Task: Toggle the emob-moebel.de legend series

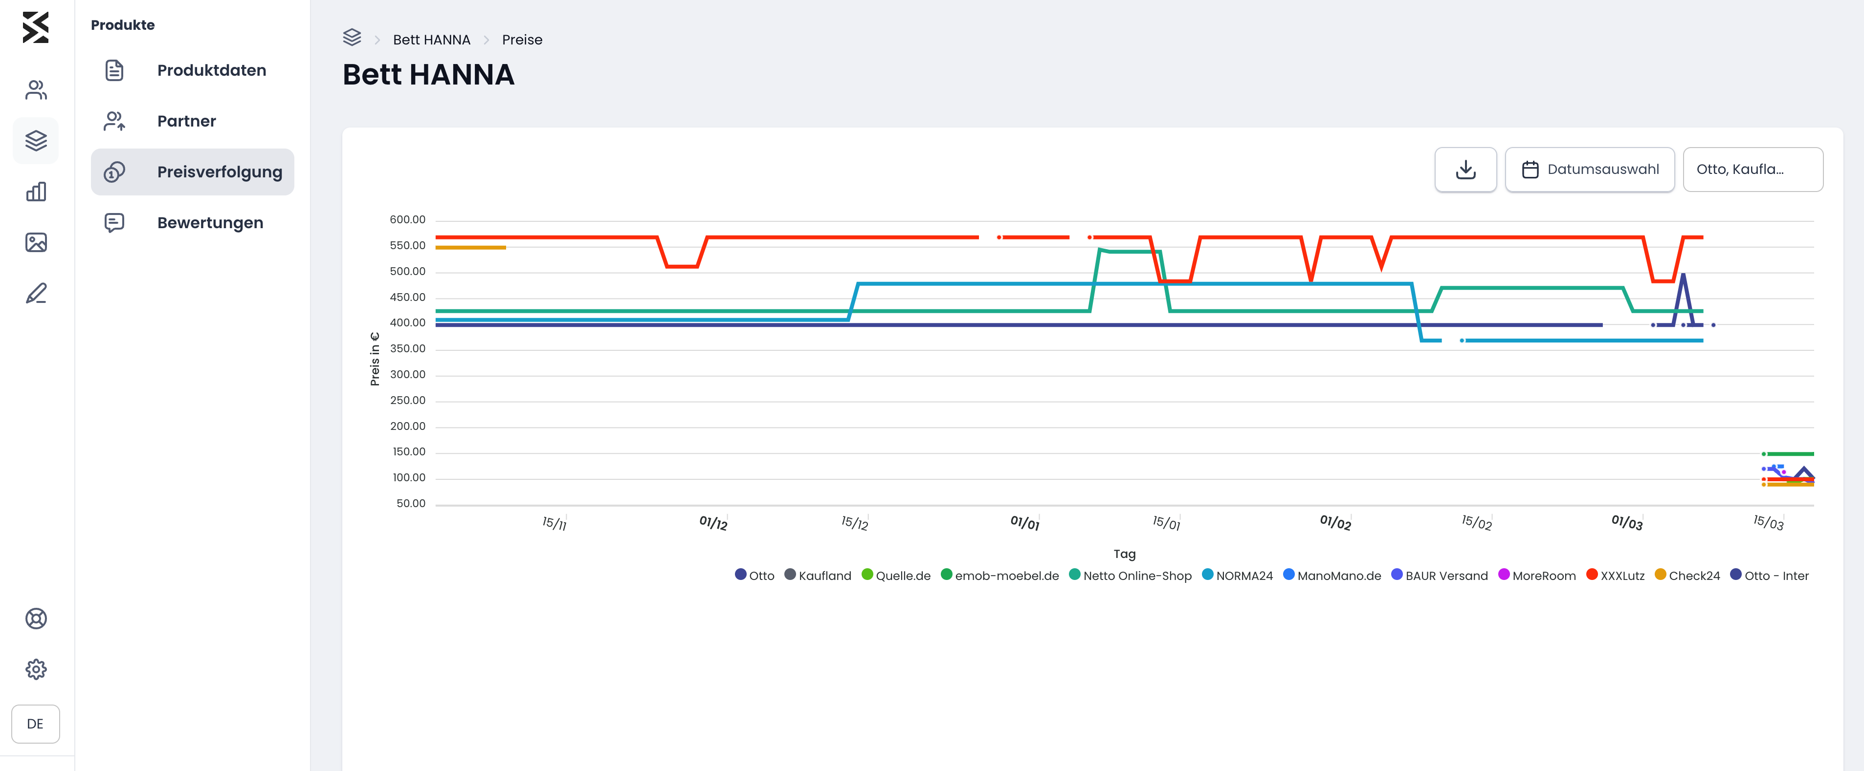Action: [x=999, y=575]
